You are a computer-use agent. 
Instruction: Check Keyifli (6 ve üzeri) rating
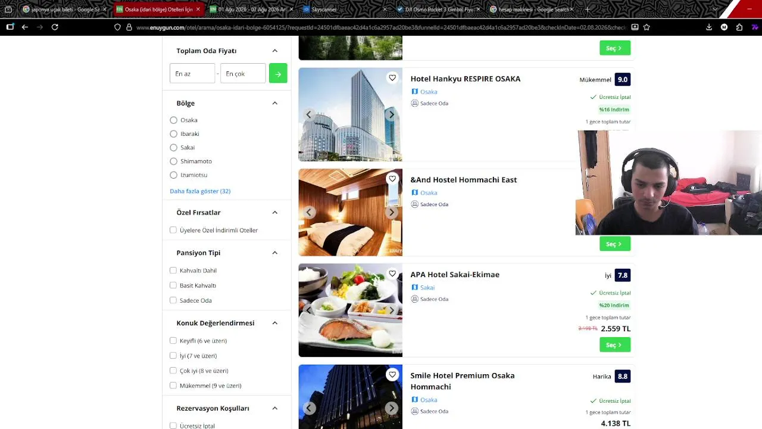point(173,340)
